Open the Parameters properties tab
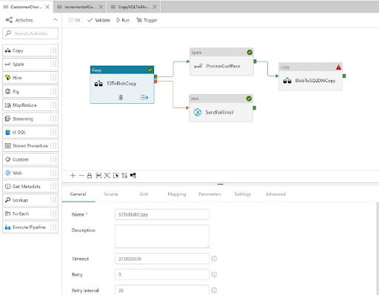The width and height of the screenshot is (379, 295). tap(209, 194)
